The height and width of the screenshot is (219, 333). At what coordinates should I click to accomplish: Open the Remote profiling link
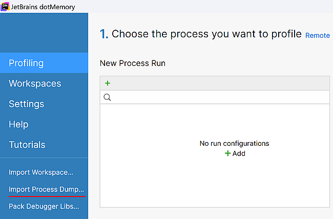[318, 35]
